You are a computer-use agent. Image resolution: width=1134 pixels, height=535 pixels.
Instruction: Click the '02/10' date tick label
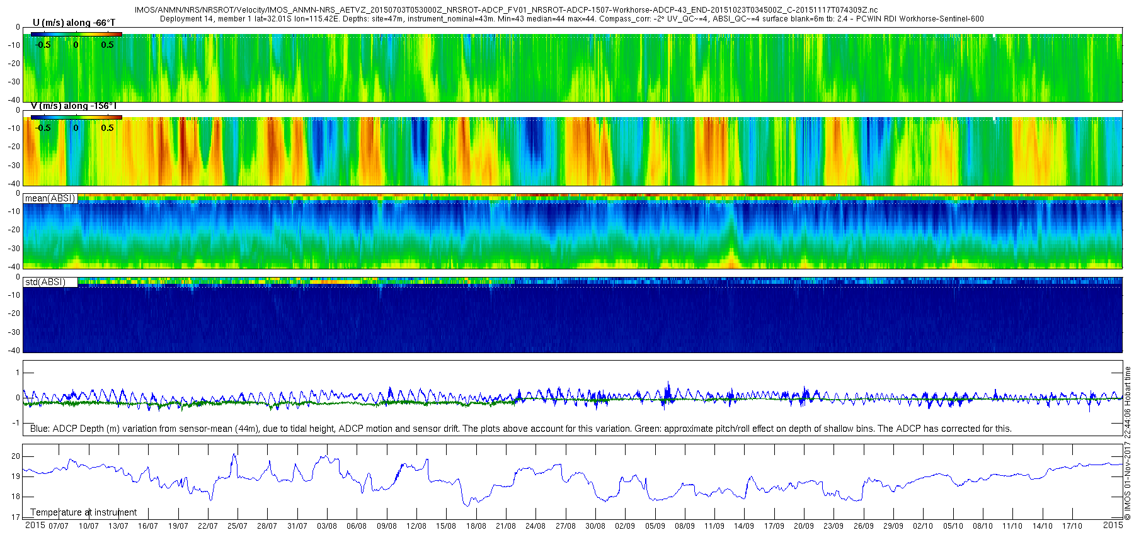tap(923, 526)
